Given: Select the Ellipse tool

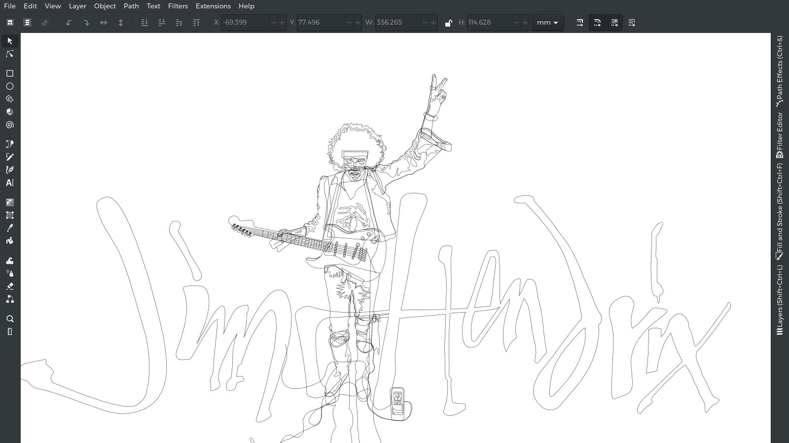Looking at the screenshot, I should coord(10,86).
